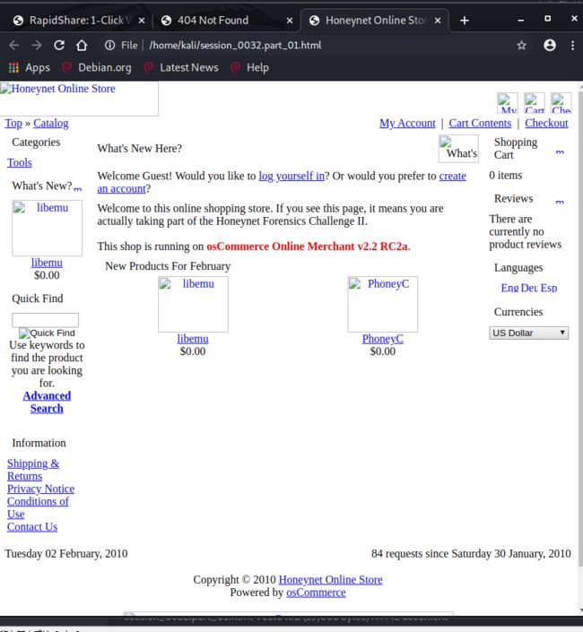
Task: Close the 404 Not Found tab
Action: click(290, 20)
